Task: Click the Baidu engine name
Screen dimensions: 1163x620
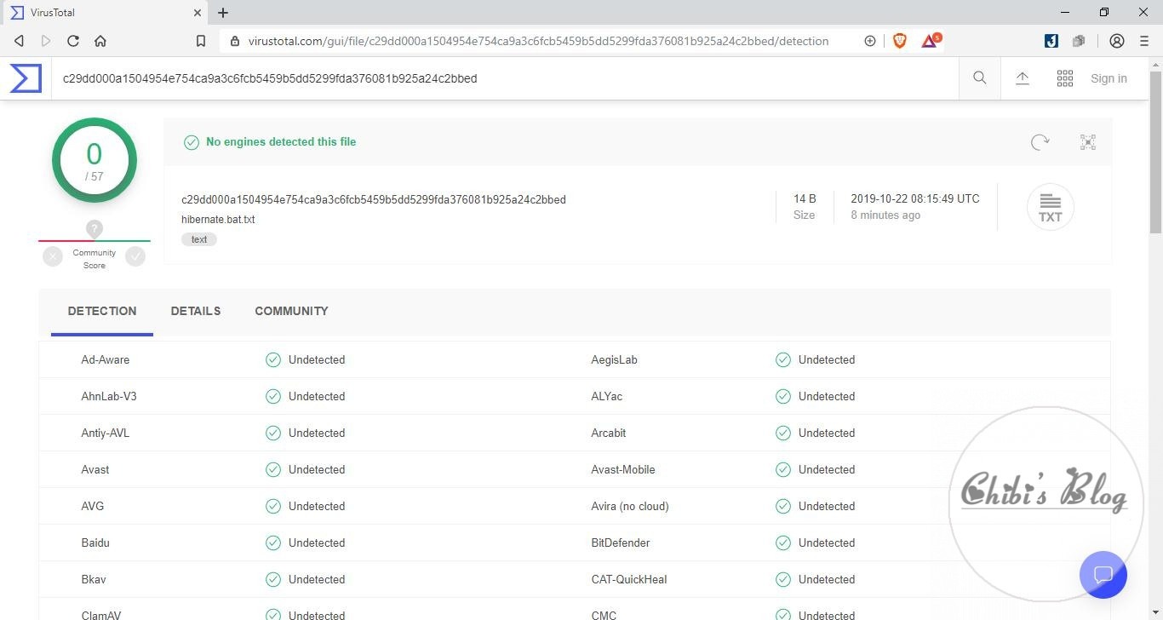Action: click(x=95, y=542)
